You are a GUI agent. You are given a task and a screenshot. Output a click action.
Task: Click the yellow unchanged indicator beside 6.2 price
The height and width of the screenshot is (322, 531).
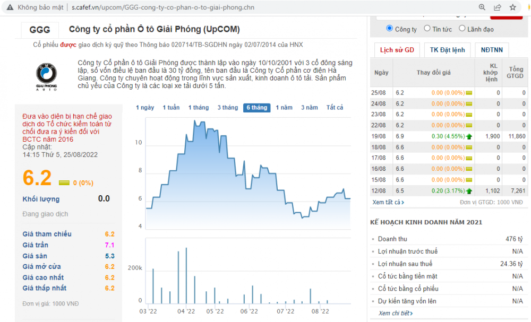pyautogui.click(x=64, y=183)
